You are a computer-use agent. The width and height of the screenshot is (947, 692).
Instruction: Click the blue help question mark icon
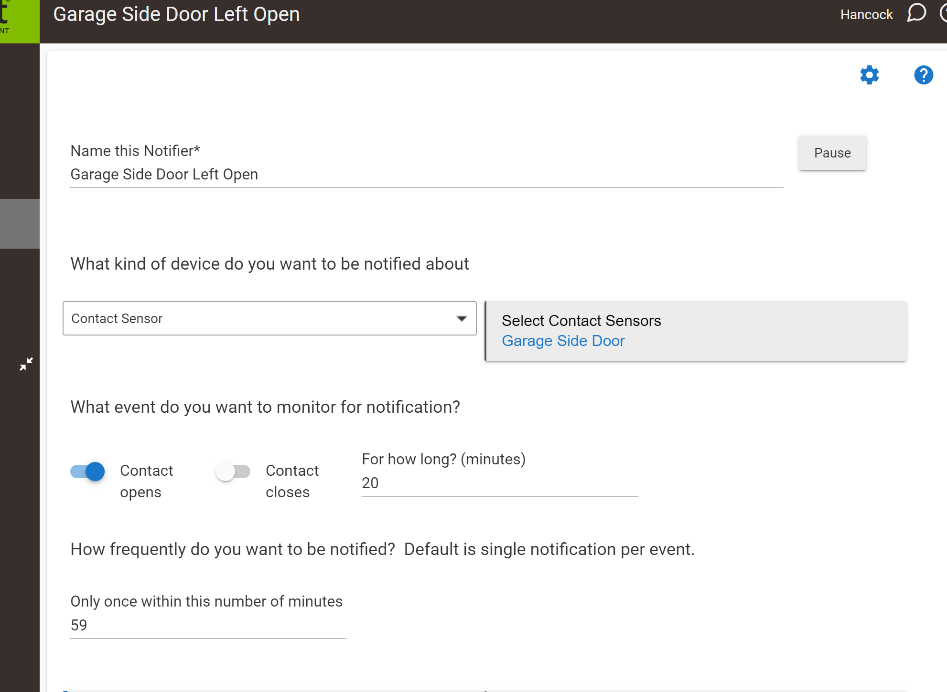(923, 75)
